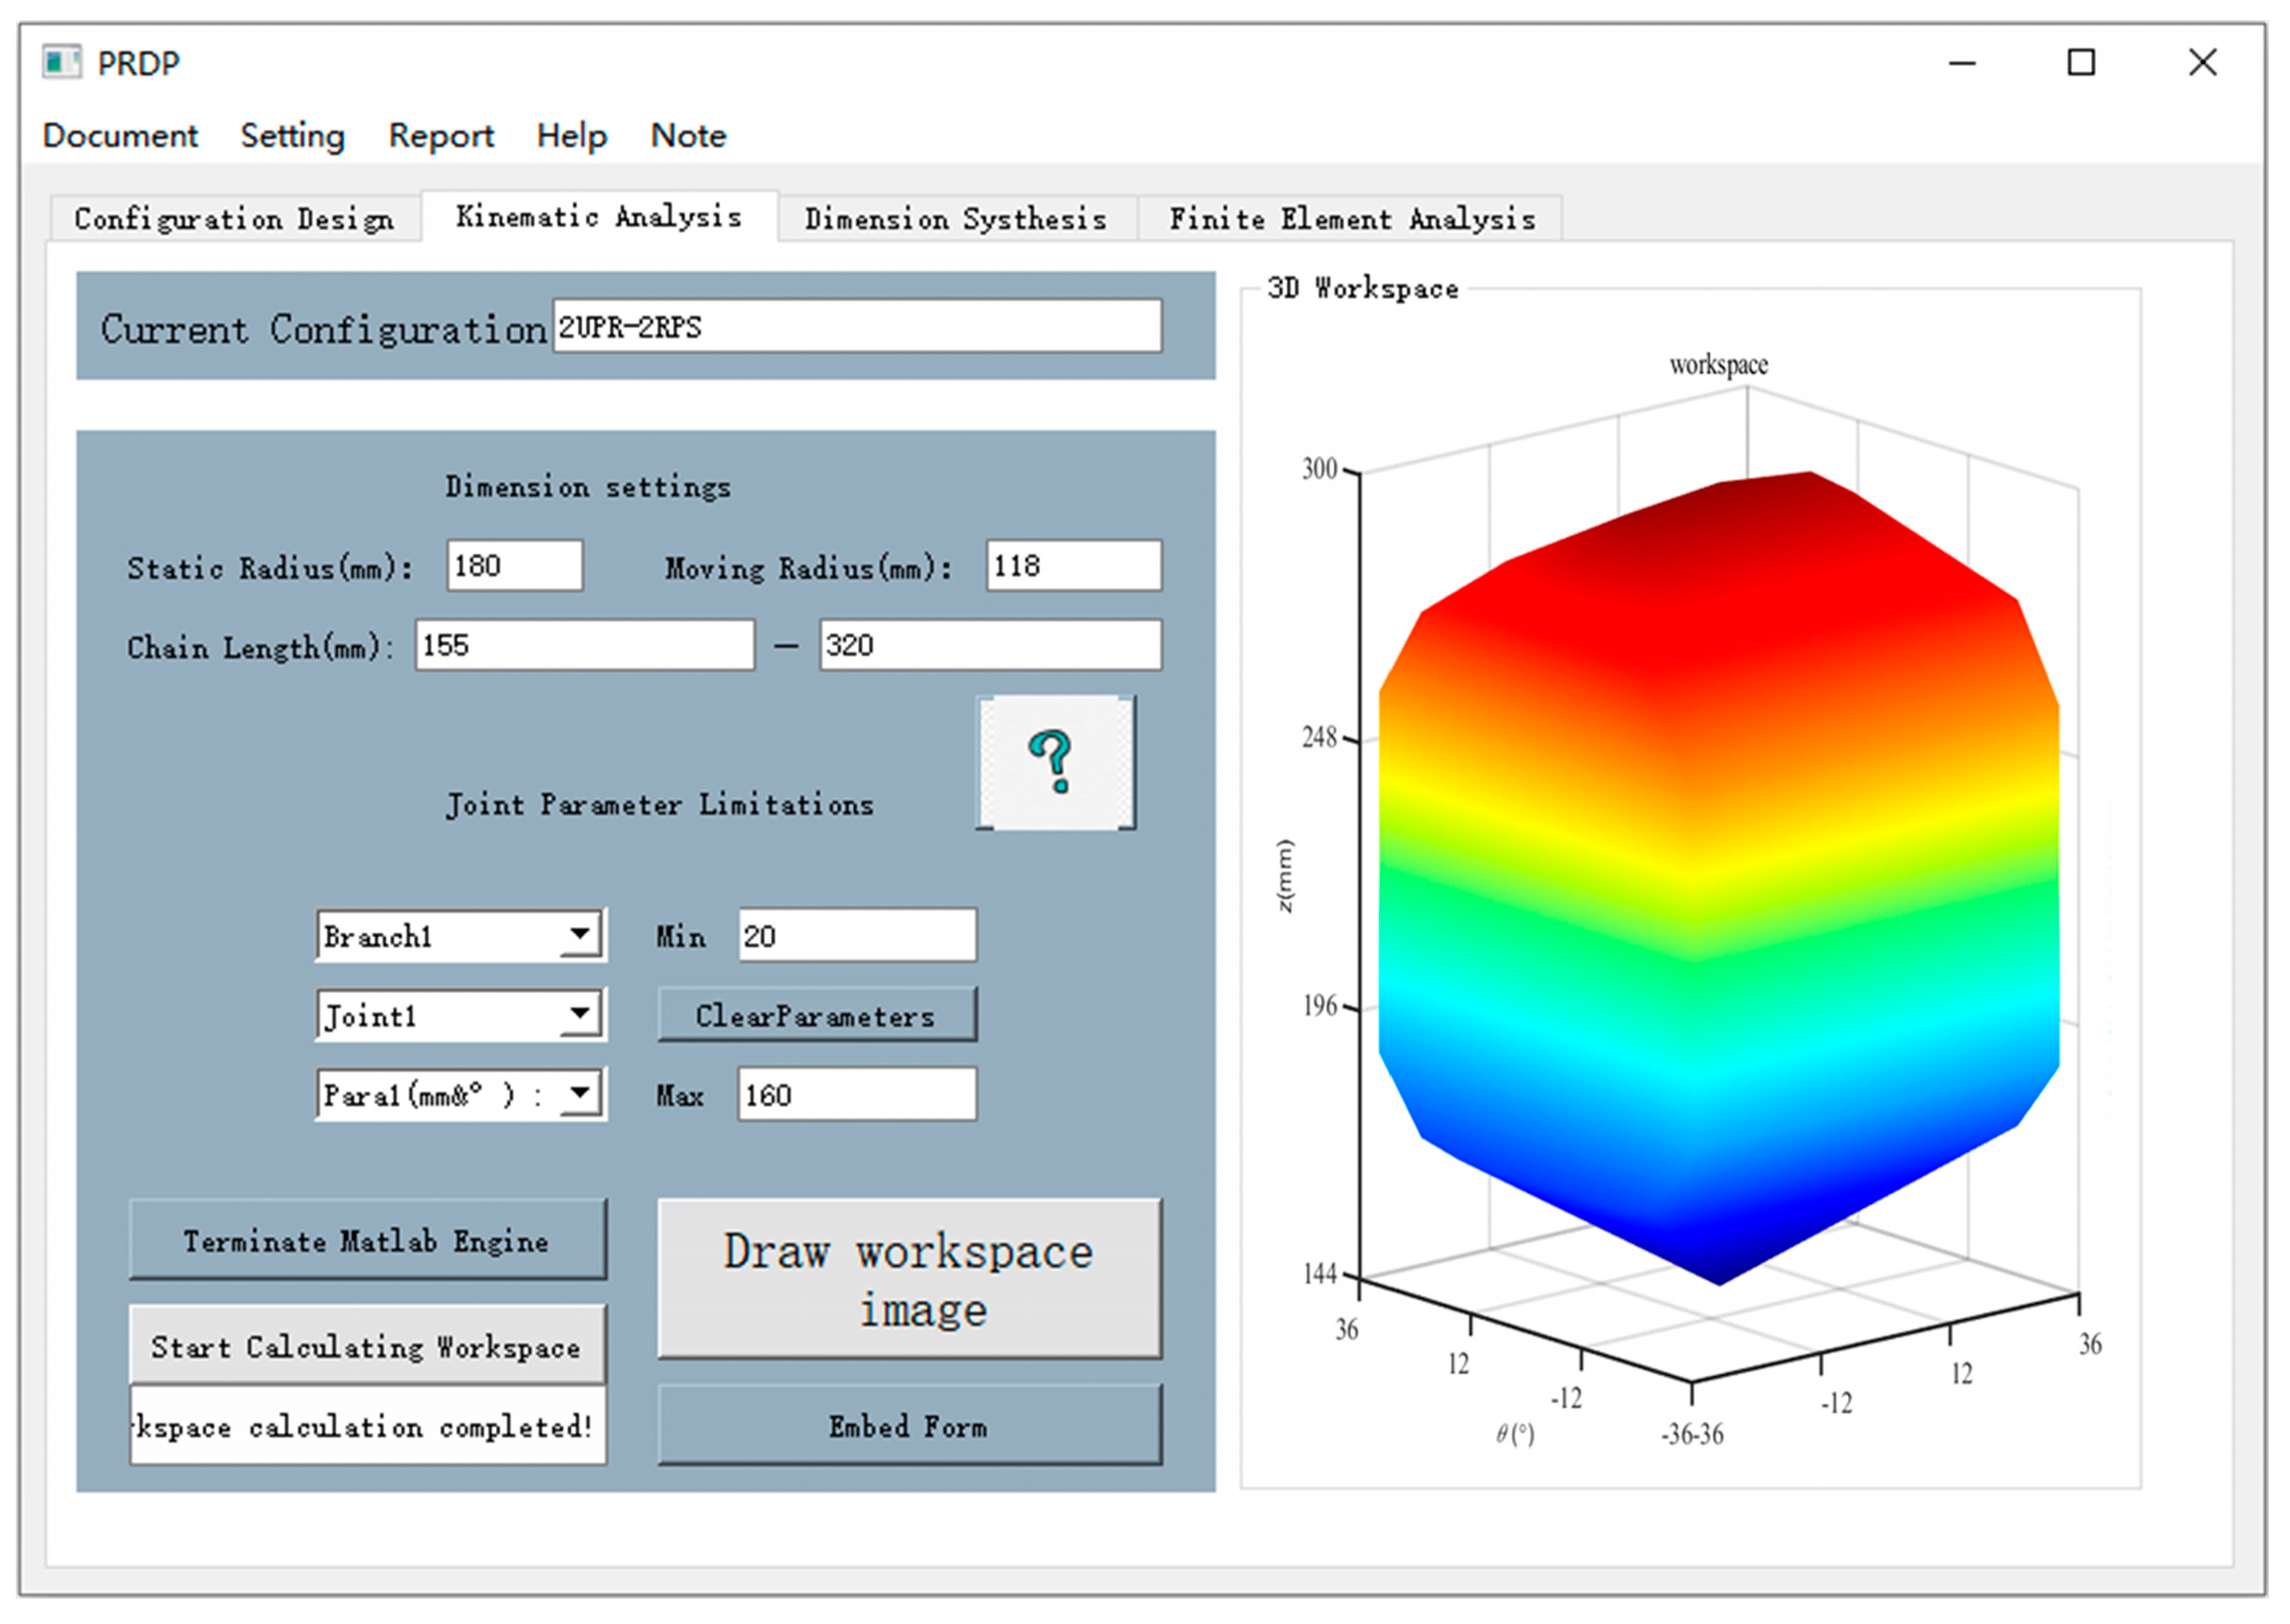2290x1624 pixels.
Task: Click the Static Radius input field
Action: 514,565
